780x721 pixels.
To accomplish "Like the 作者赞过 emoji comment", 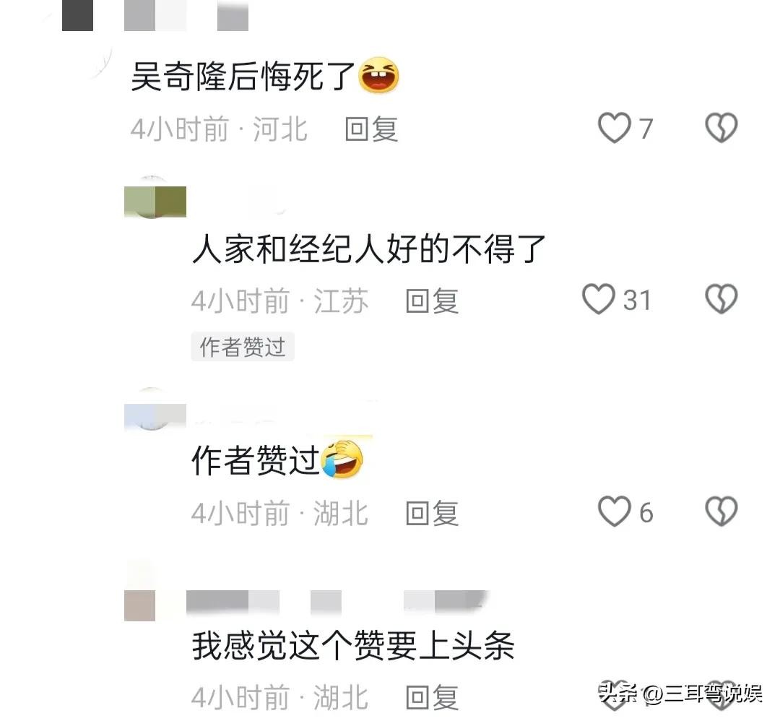I will 615,511.
